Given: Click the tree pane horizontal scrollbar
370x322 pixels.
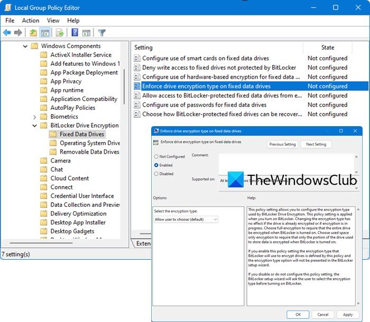Looking at the screenshot, I should tap(41, 243).
